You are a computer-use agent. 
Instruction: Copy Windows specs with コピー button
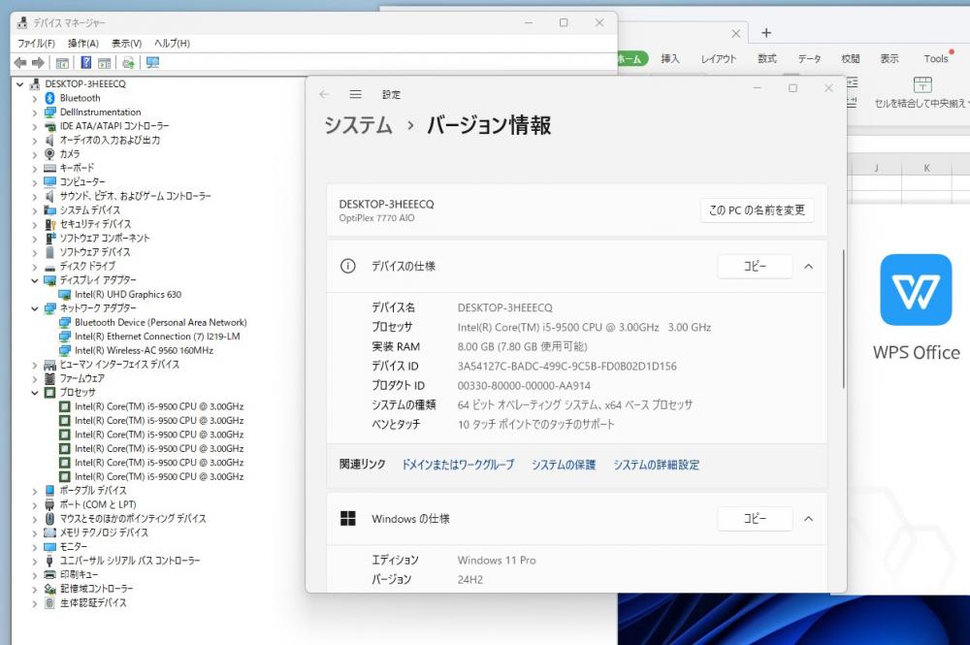[x=755, y=519]
